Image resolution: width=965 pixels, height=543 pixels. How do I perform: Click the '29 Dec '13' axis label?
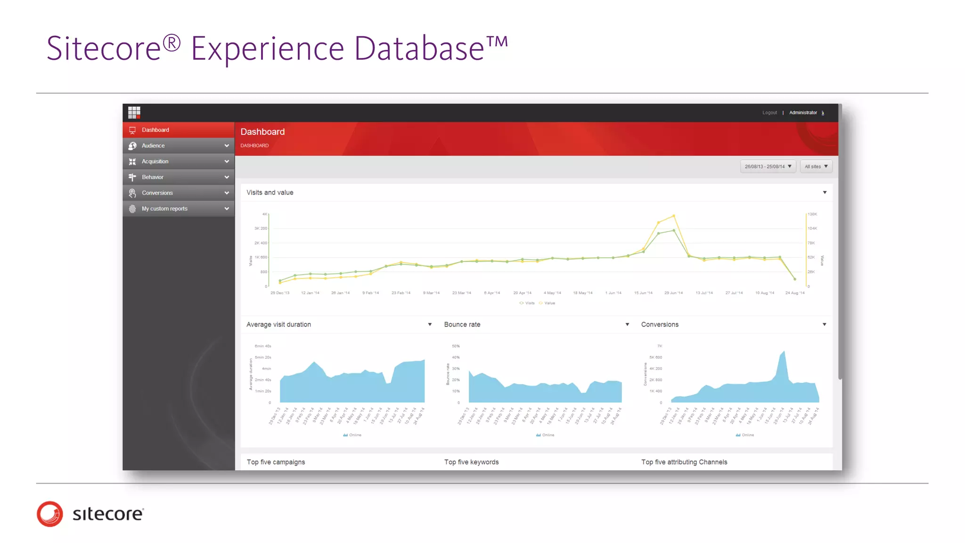[x=280, y=293]
